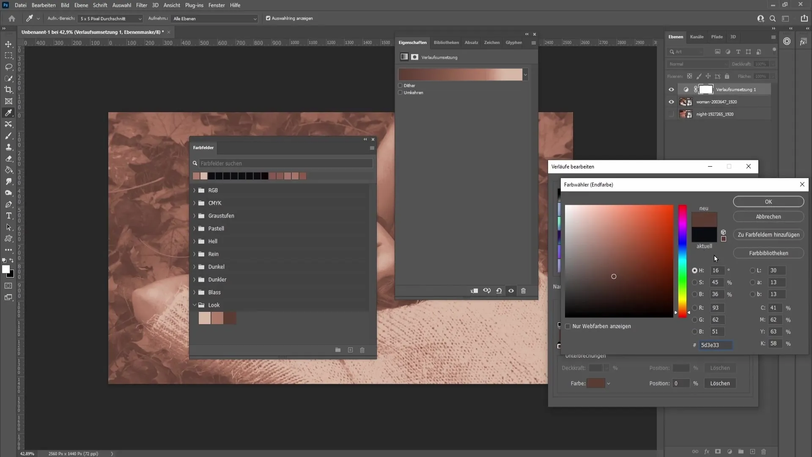Enable the Dither checkbox
812x457 pixels.
pos(400,85)
